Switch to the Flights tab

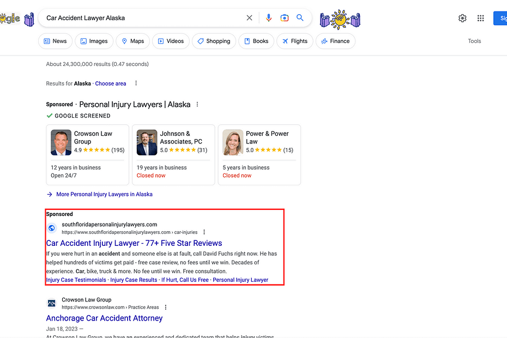click(295, 41)
